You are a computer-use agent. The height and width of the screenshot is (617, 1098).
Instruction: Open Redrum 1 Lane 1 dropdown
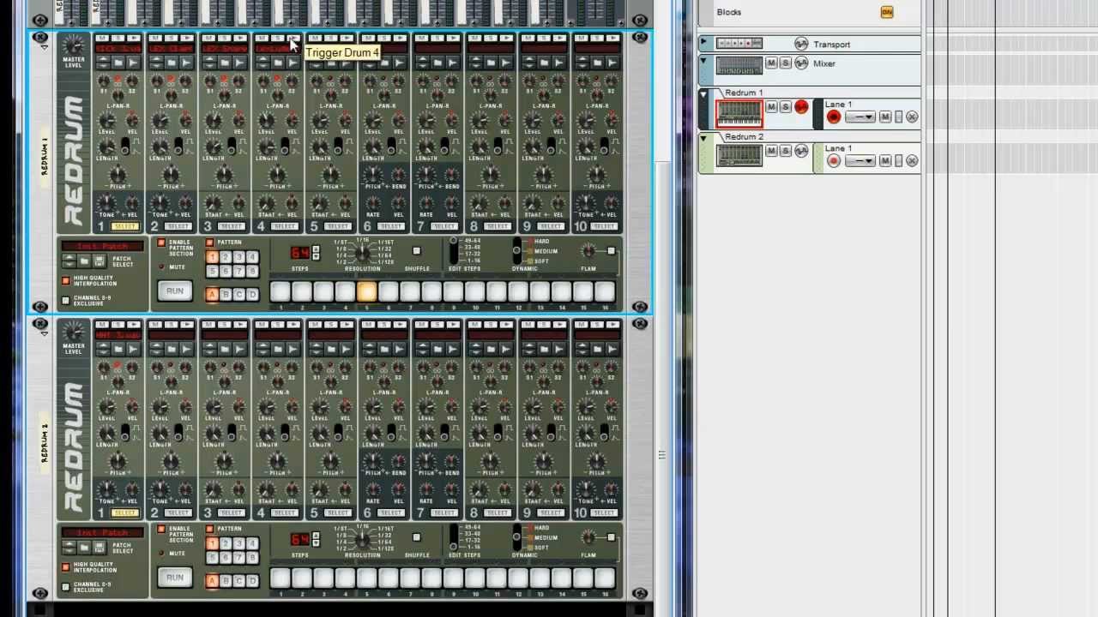860,117
